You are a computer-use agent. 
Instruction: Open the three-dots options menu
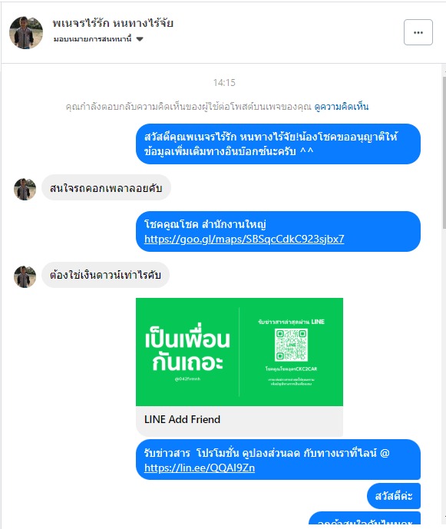(418, 32)
